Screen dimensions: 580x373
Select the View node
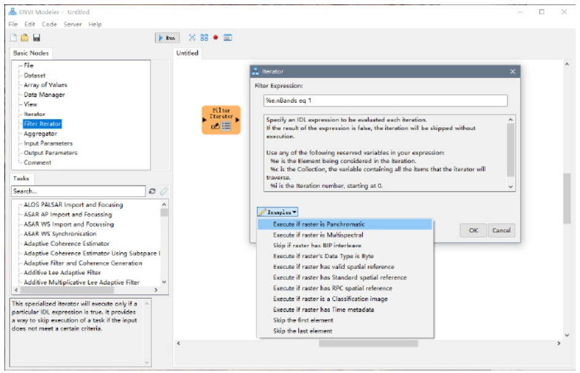30,104
